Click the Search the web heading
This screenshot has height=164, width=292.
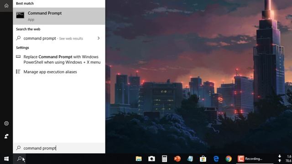pyautogui.click(x=28, y=29)
